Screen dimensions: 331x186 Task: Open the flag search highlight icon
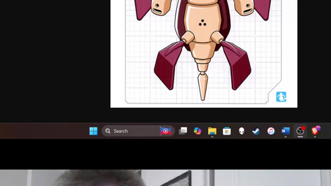click(165, 131)
